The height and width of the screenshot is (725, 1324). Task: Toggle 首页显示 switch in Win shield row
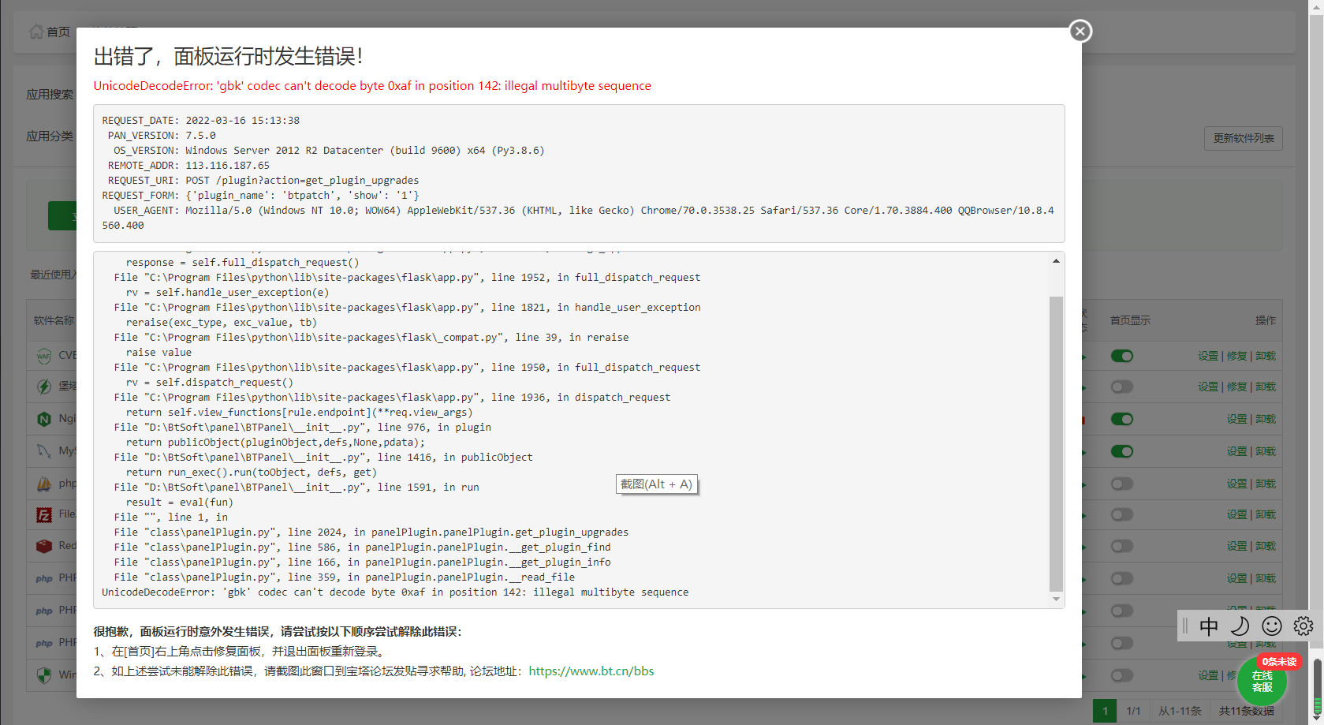[x=1122, y=675]
